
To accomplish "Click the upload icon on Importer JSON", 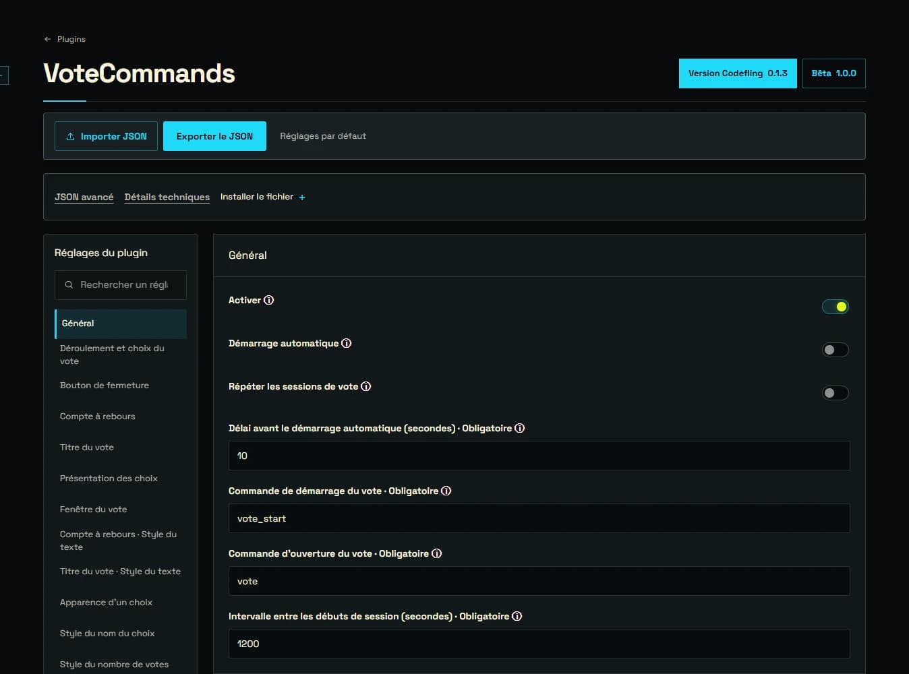I will tap(70, 136).
